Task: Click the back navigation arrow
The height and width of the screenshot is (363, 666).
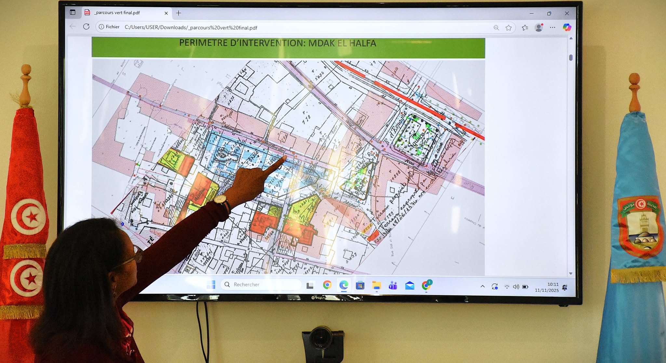Action: point(73,27)
